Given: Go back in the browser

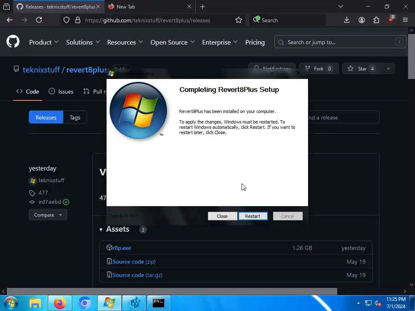Looking at the screenshot, I should 10,20.
